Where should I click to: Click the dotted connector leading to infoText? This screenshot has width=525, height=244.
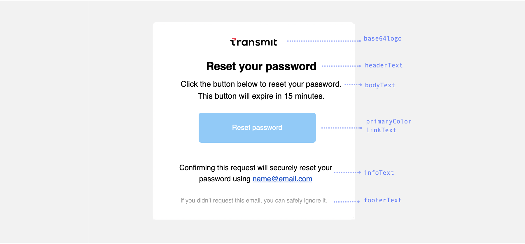[x=347, y=172]
